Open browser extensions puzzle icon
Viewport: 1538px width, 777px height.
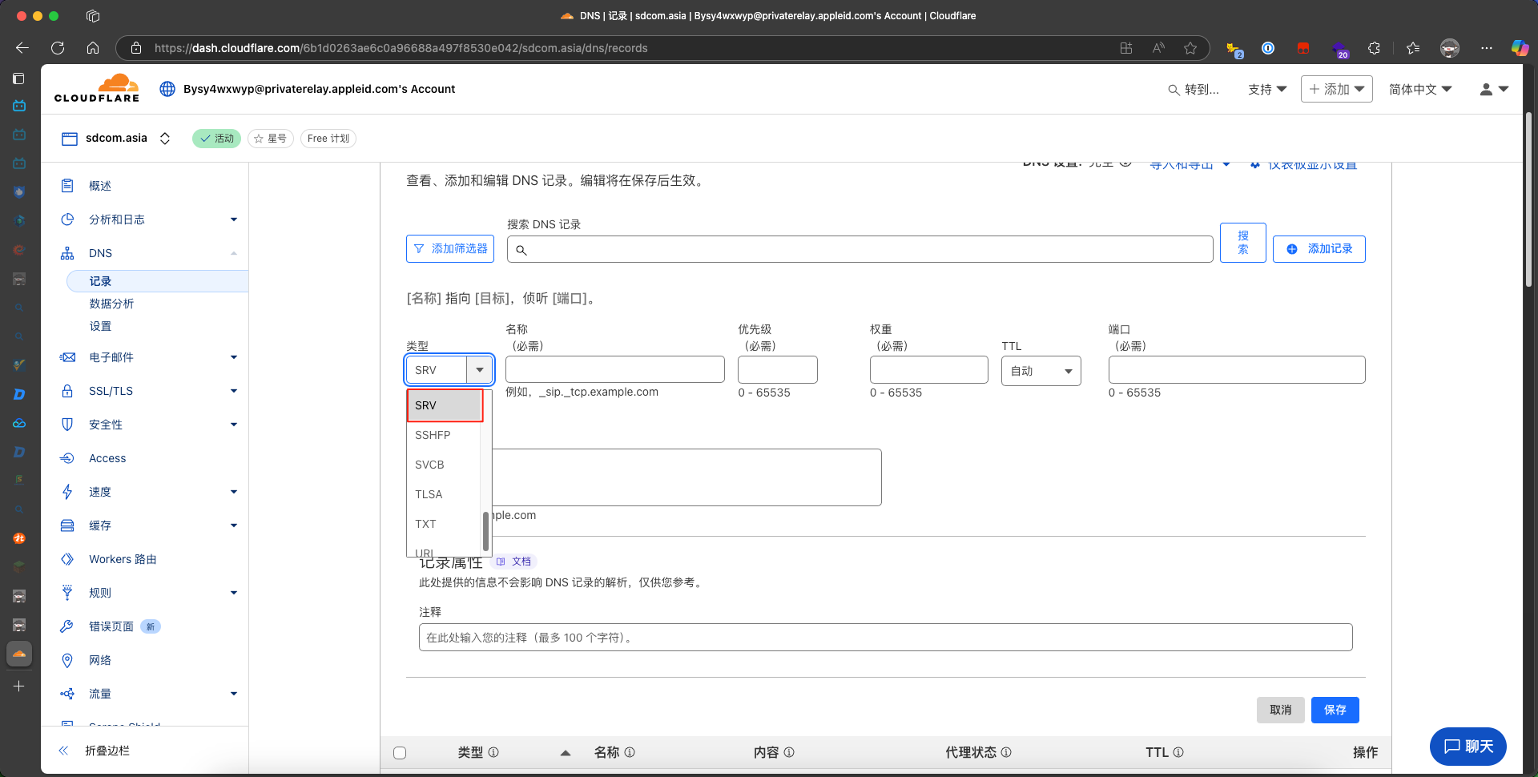tap(1374, 48)
